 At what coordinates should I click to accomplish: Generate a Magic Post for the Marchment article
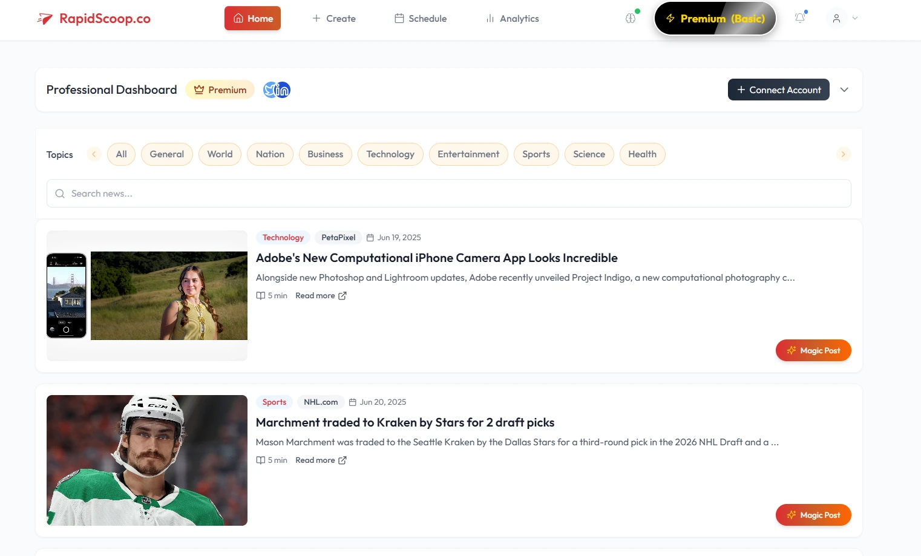pyautogui.click(x=813, y=515)
